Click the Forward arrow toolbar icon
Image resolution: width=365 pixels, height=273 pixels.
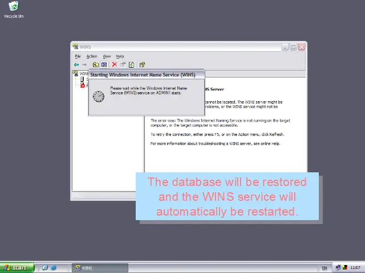coord(84,65)
